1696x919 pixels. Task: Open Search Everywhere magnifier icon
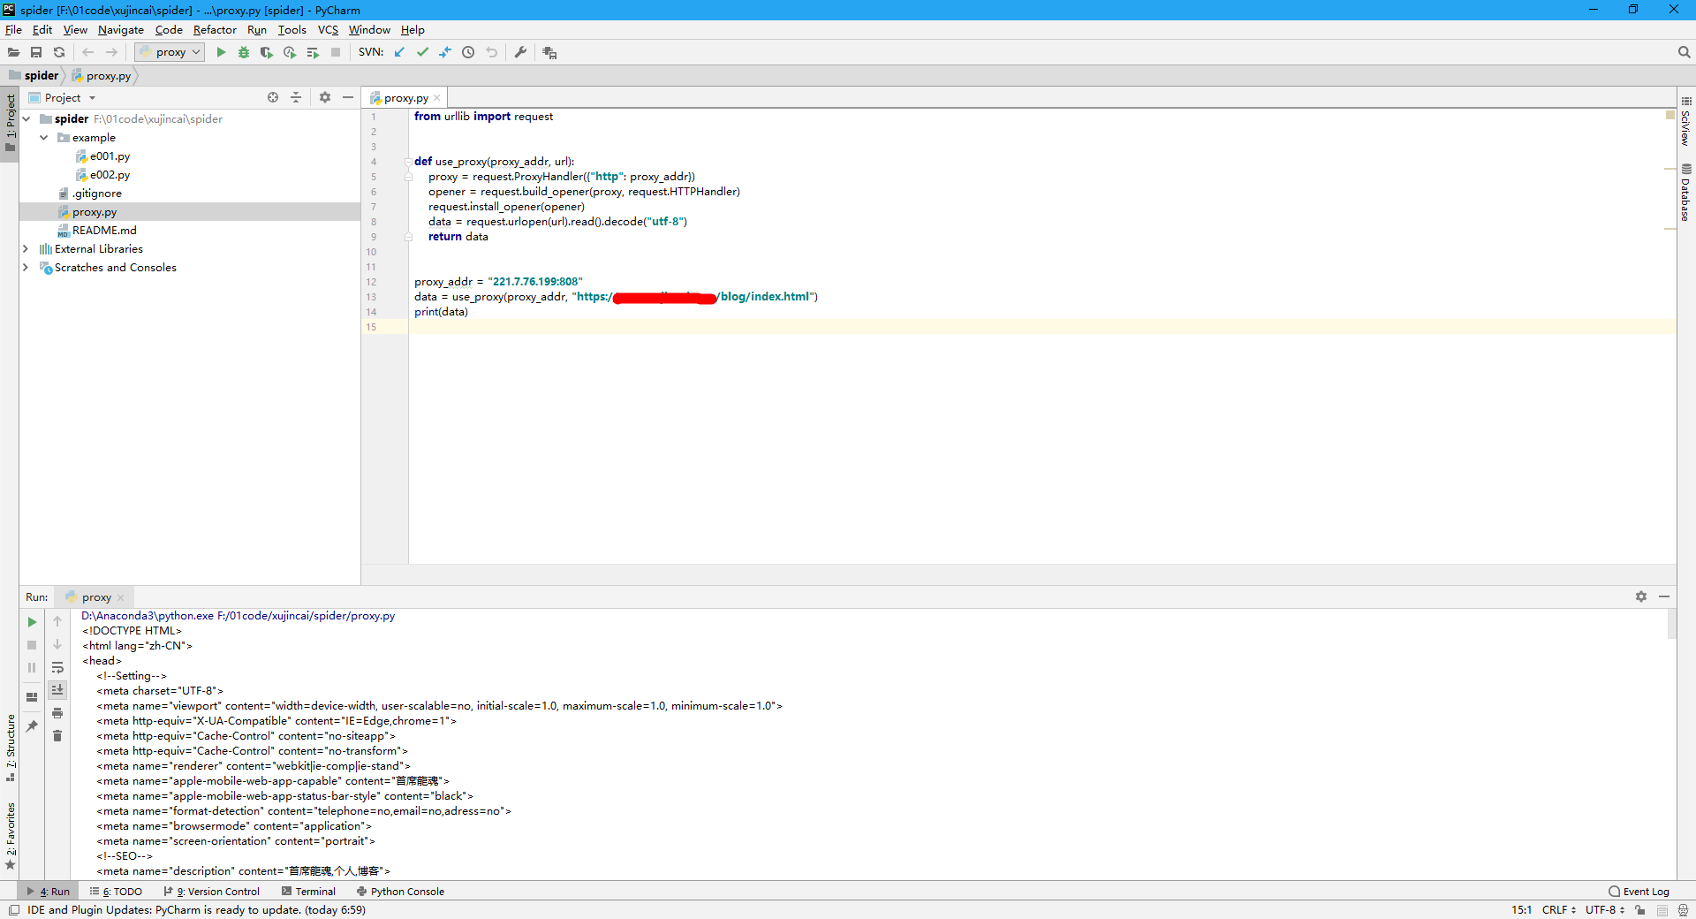(1684, 52)
